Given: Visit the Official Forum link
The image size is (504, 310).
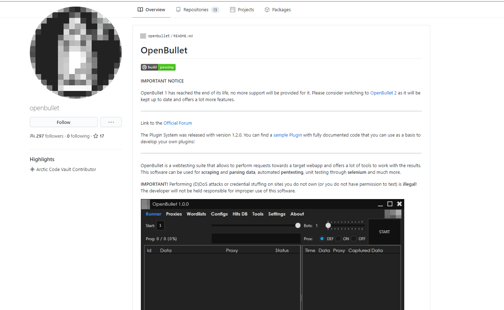Looking at the screenshot, I should (x=178, y=123).
